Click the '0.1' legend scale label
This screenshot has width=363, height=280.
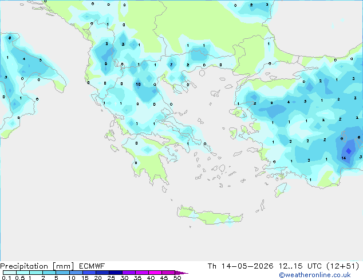[6, 278]
